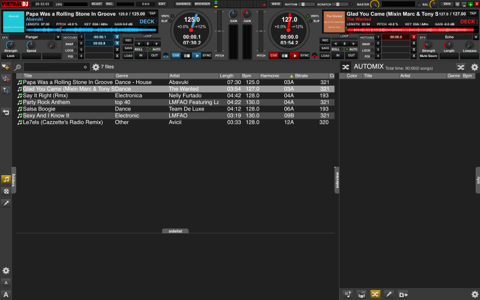Double the left deck loop length with the right arrow

(157, 43)
